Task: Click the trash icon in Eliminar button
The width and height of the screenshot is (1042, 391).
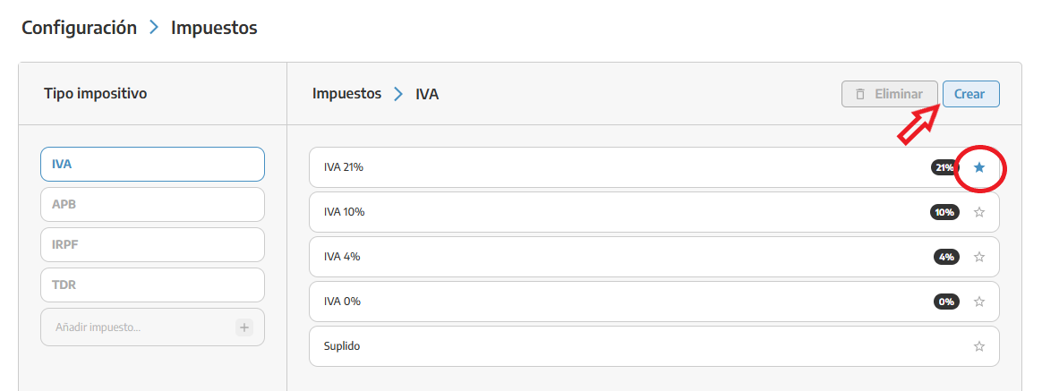Action: [860, 94]
